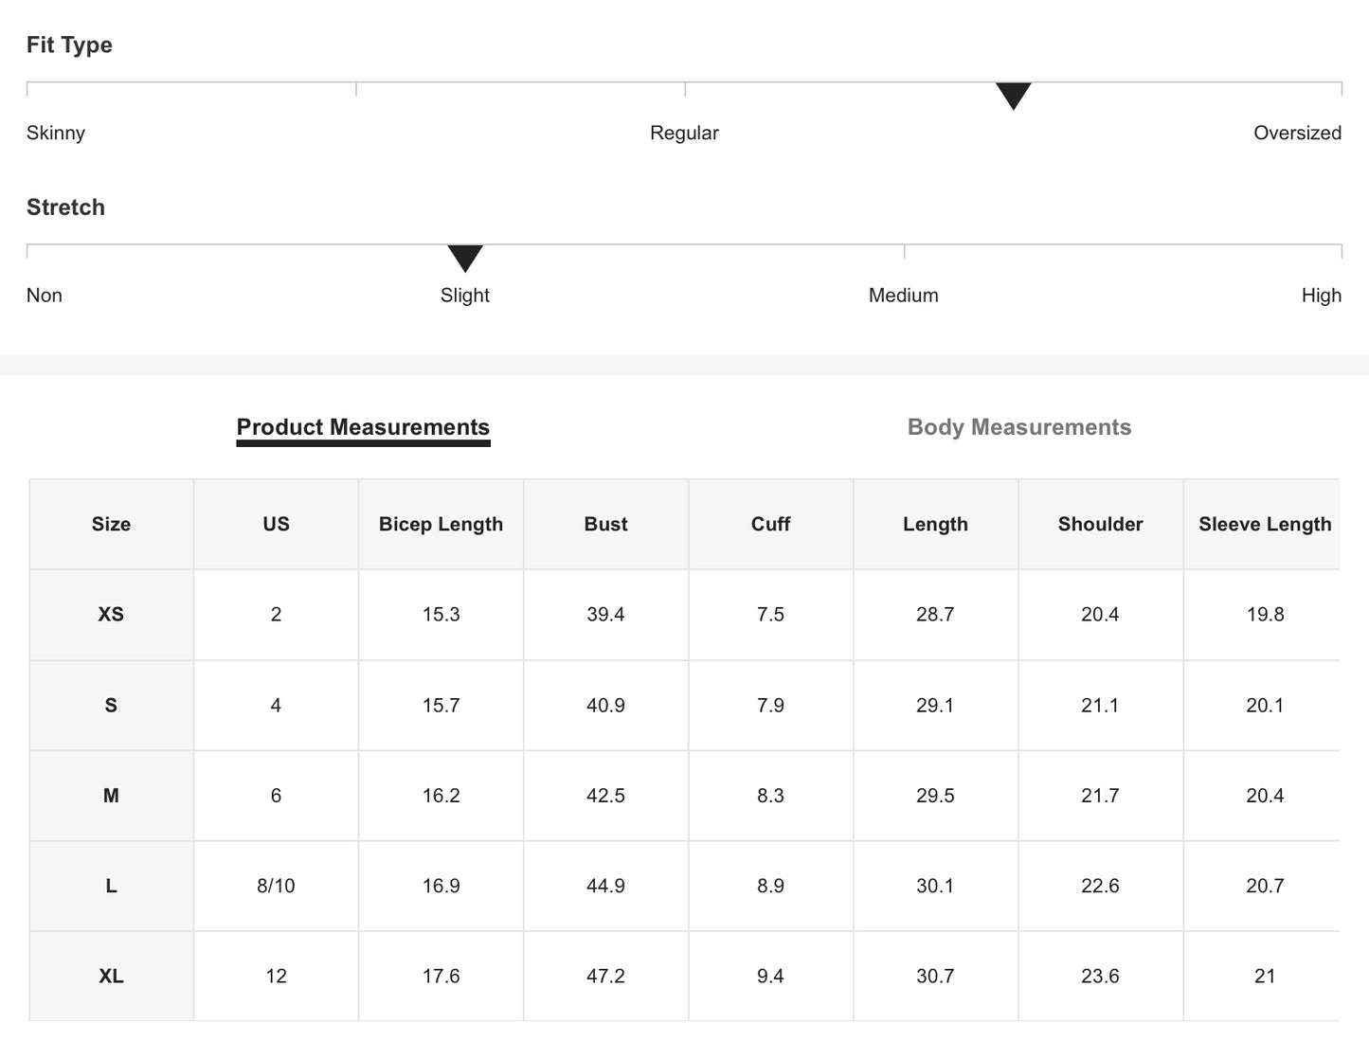The width and height of the screenshot is (1369, 1041).
Task: Click the Skinny fit label
Action: click(x=56, y=134)
